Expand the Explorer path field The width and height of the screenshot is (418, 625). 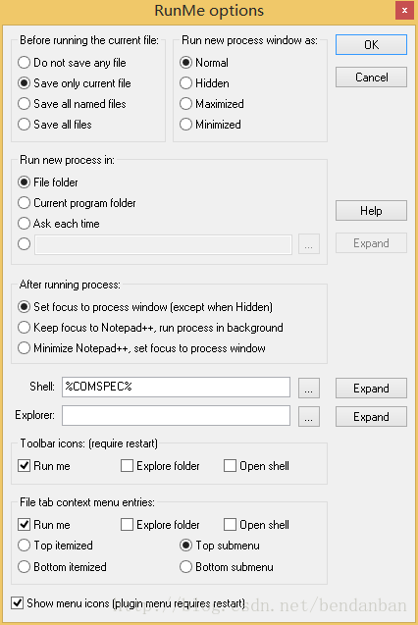(371, 417)
